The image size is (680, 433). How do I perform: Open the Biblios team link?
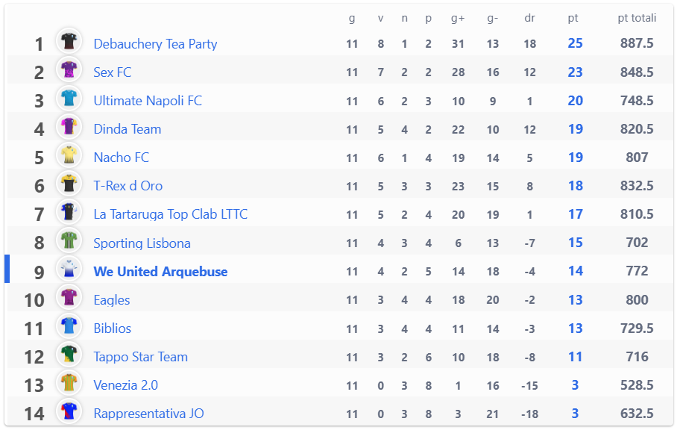(x=113, y=328)
